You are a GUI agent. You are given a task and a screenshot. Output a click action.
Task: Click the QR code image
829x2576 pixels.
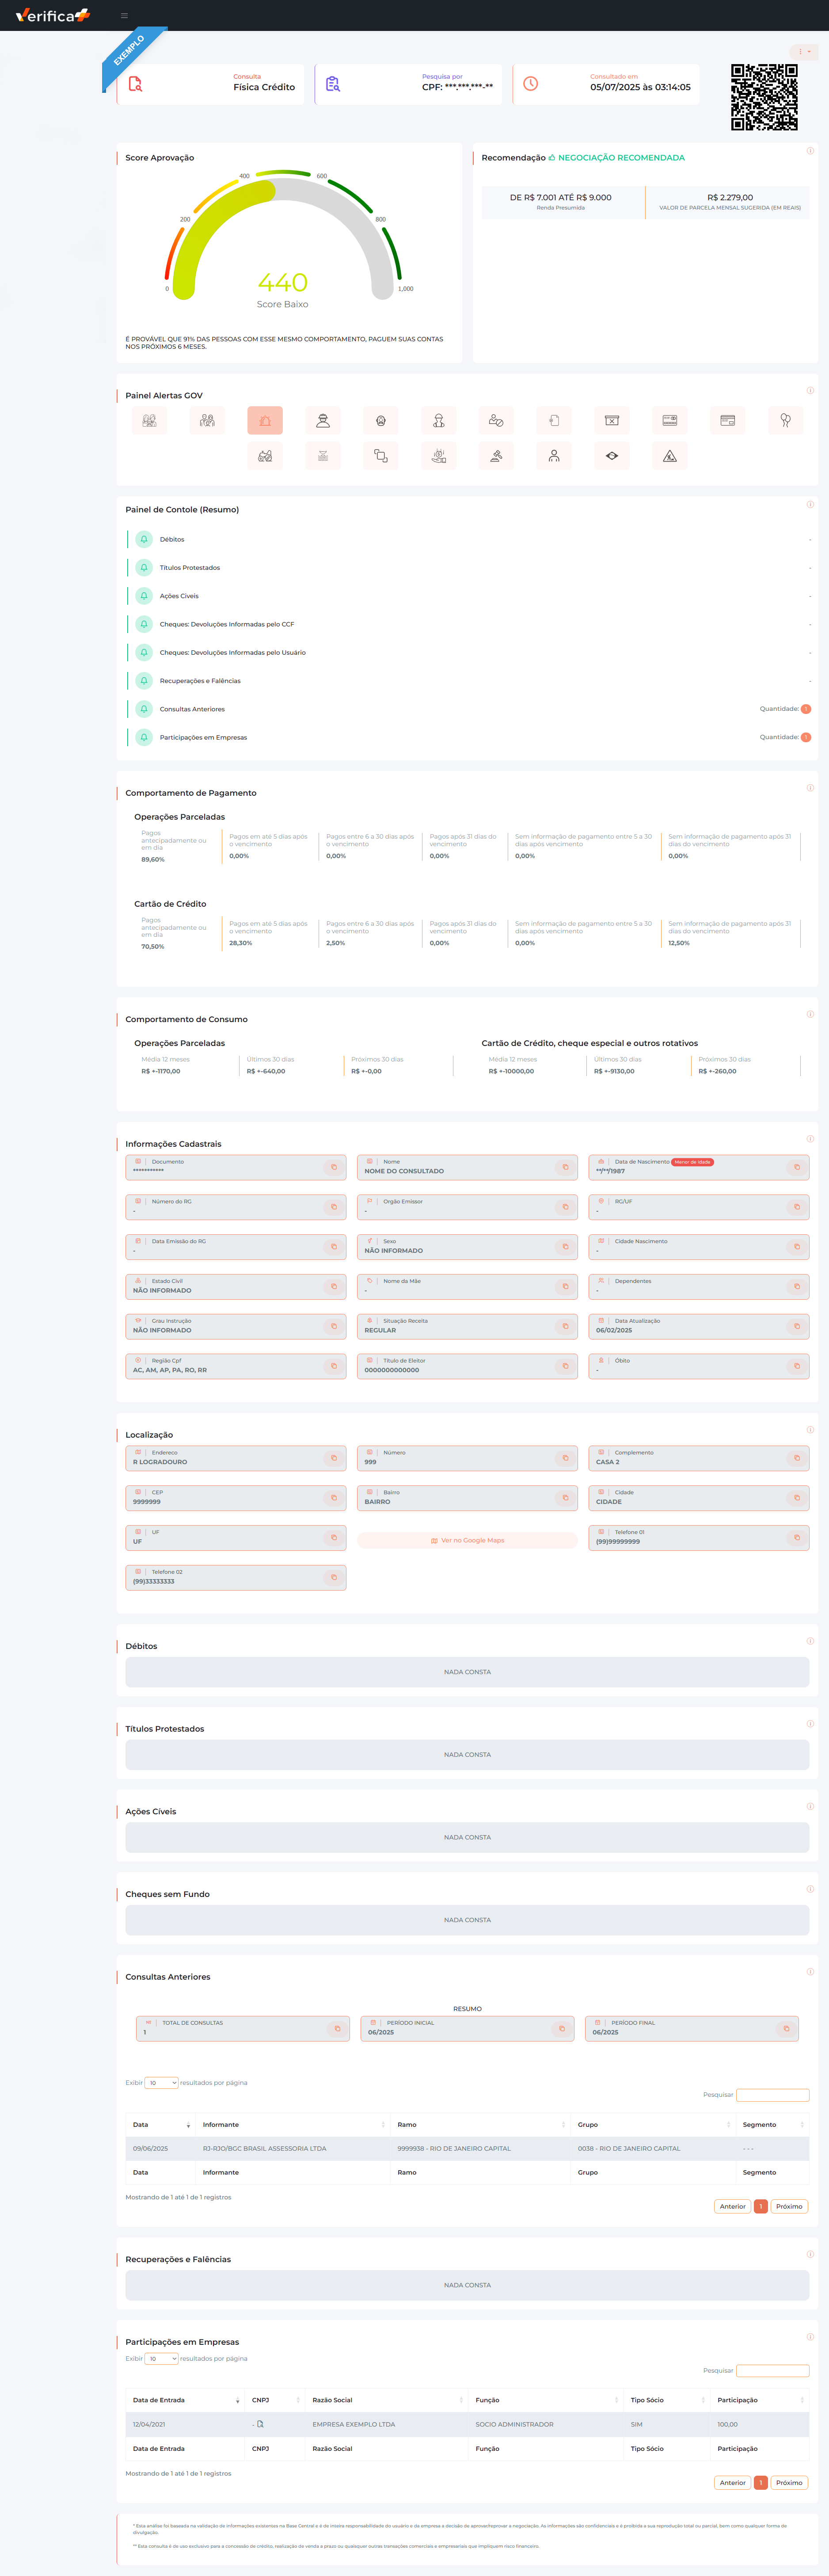coord(764,97)
